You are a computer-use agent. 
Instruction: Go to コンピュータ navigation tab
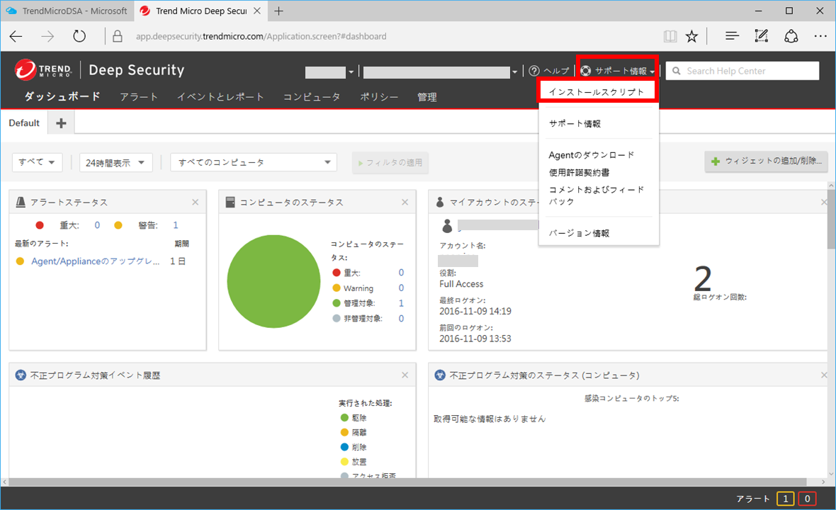click(x=311, y=97)
